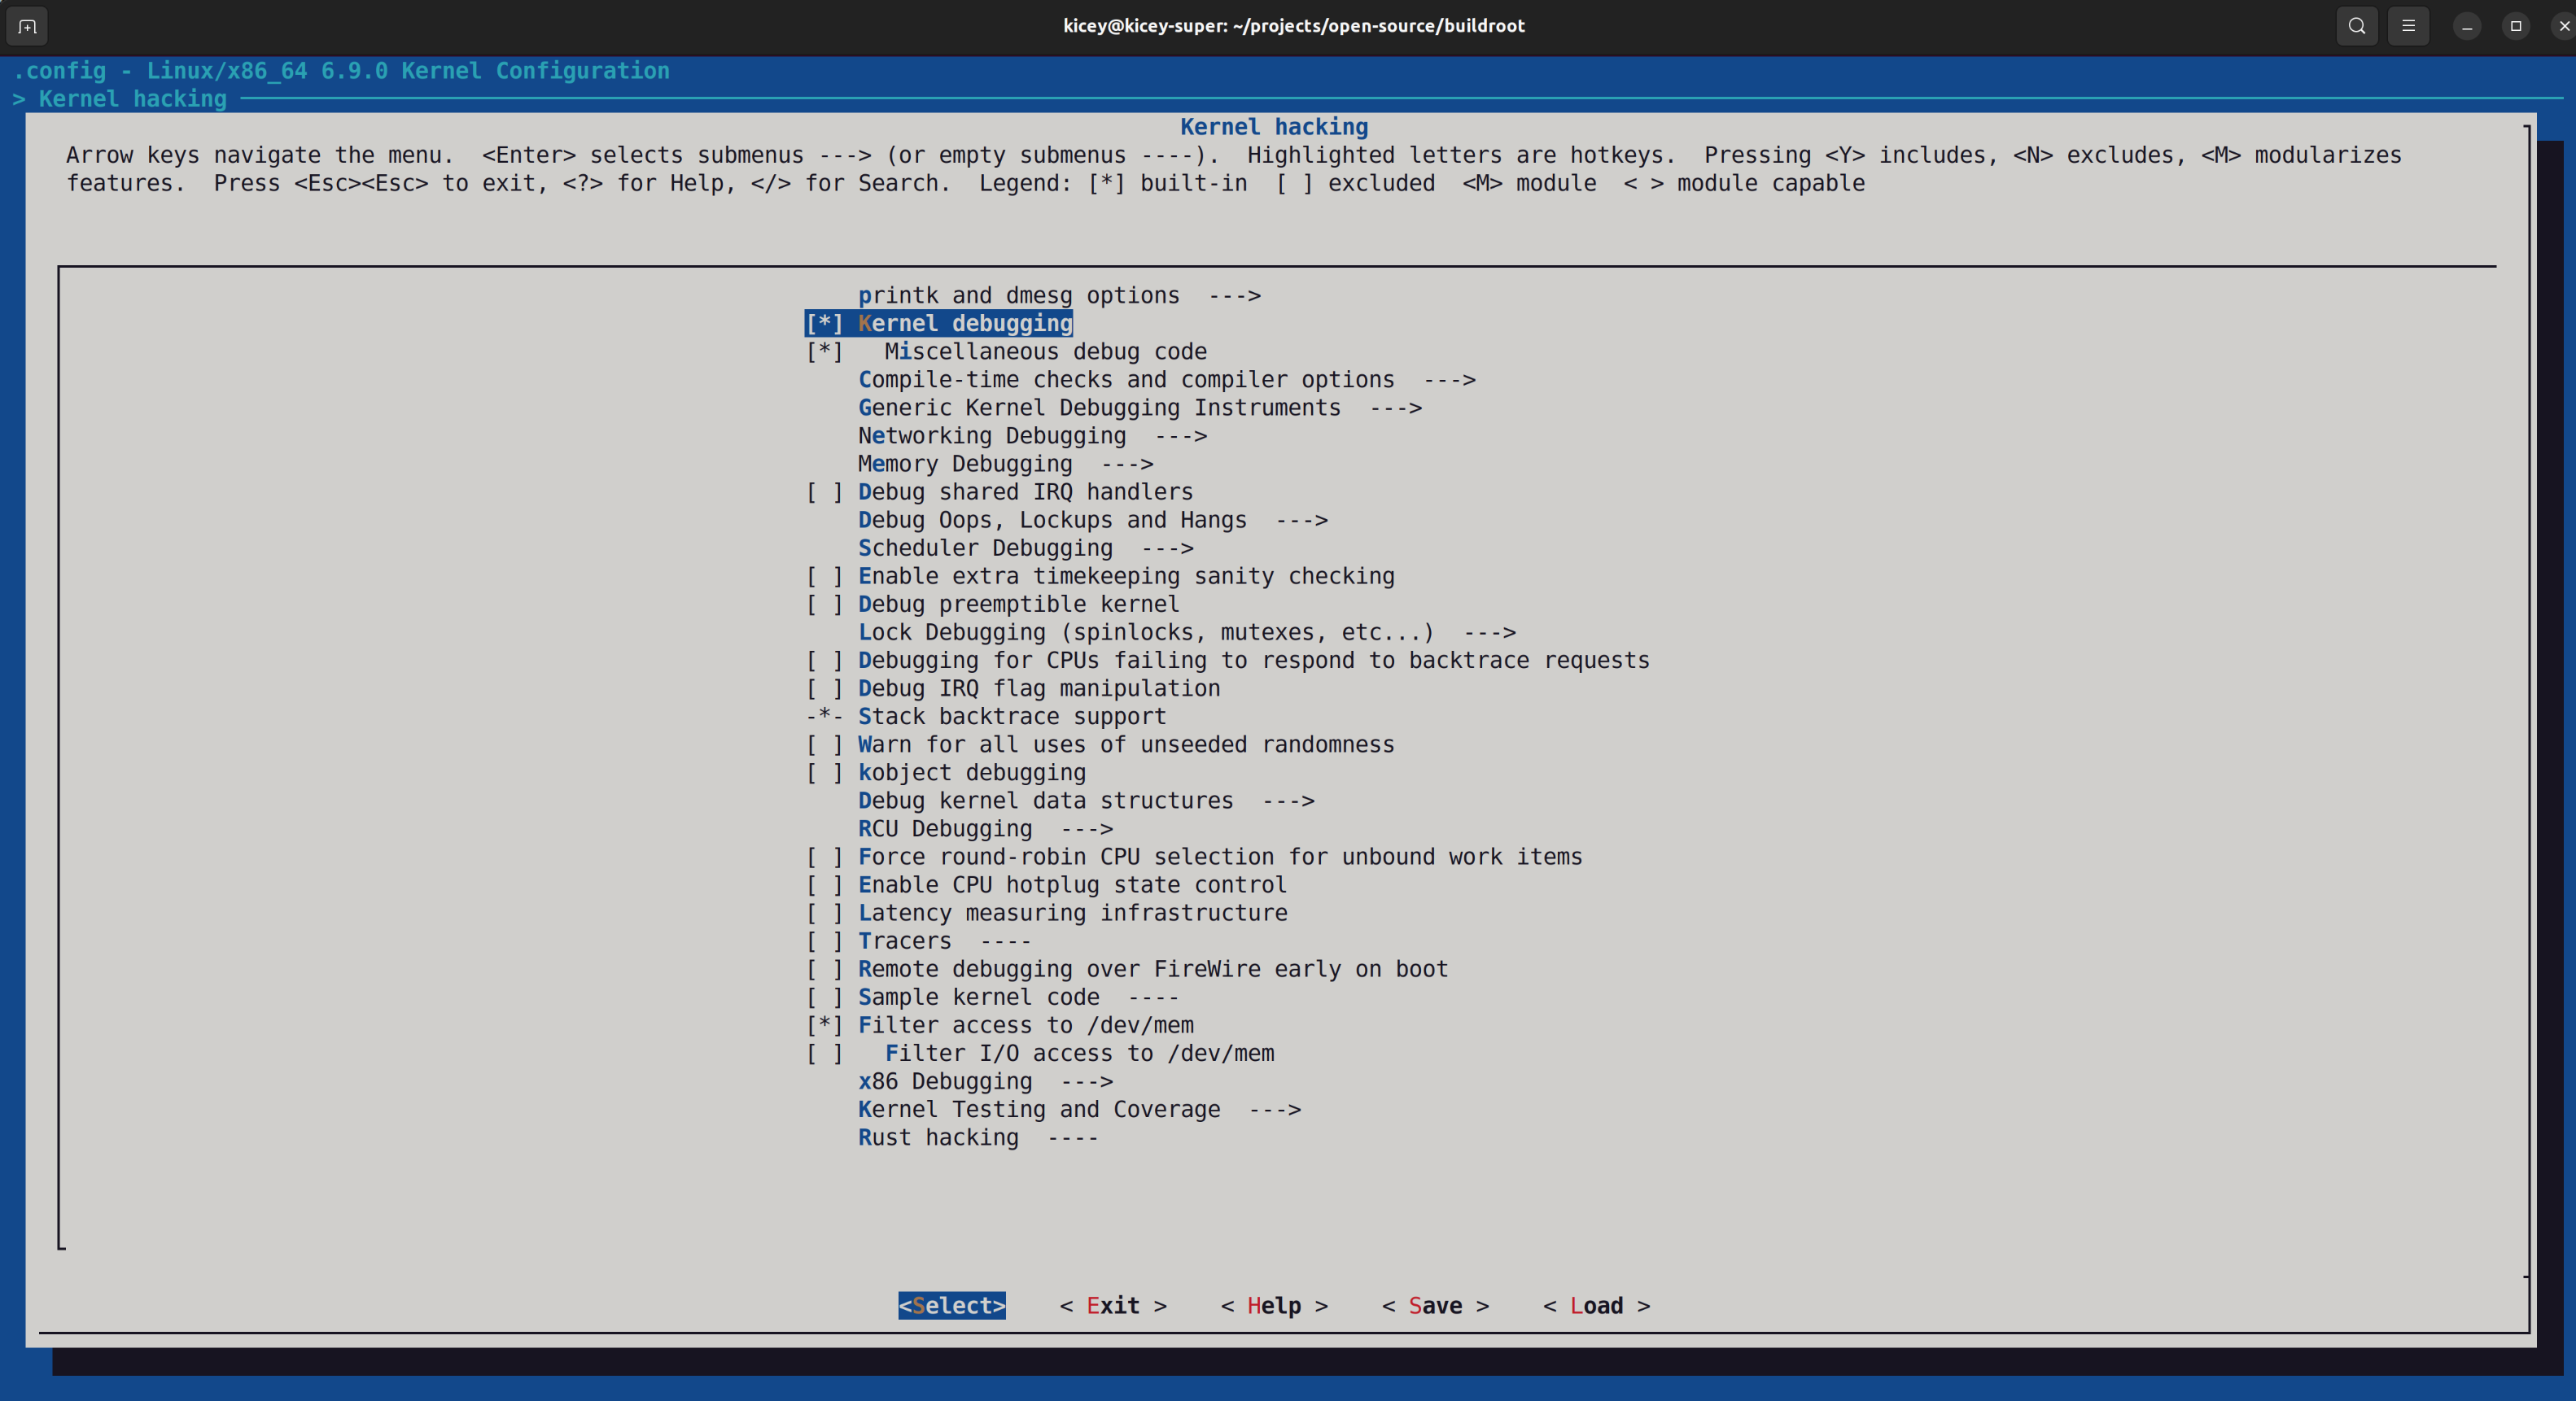
Task: Open the Help dialog
Action: pos(1273,1305)
